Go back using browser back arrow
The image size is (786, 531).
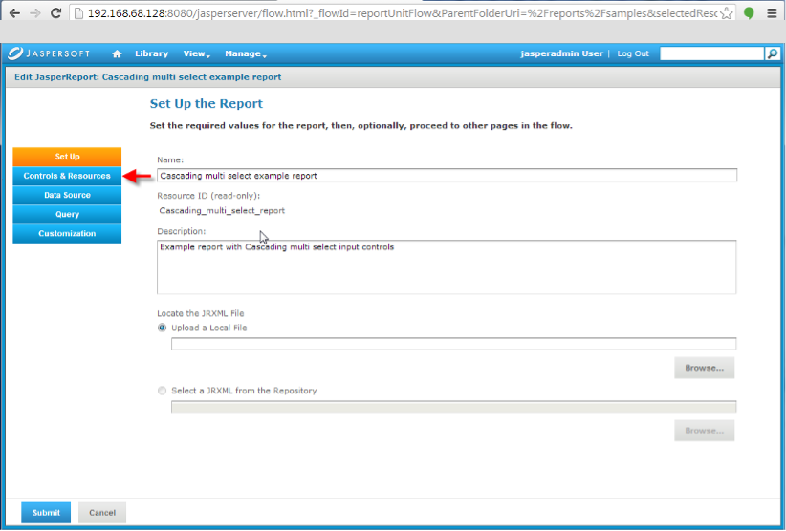point(14,13)
